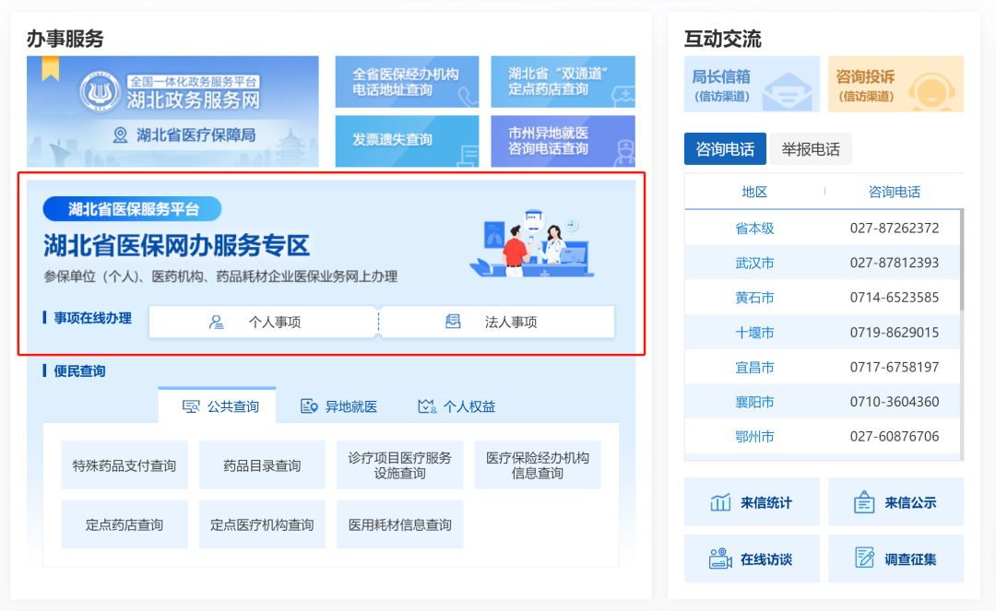
Task: Click phone number 0710-3604360
Action: point(895,402)
